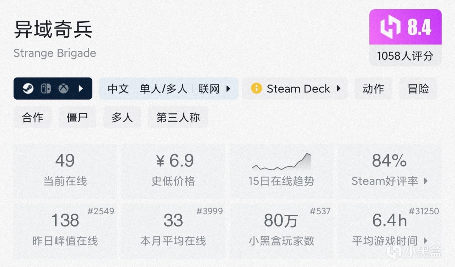This screenshot has height=267, width=455.
Task: Click the Xbox platform icon
Action: [64, 89]
